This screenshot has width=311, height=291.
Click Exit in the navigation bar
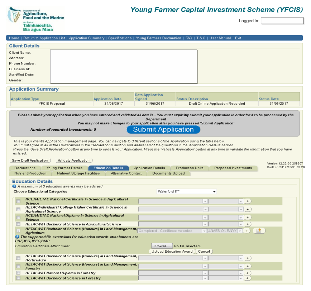[238, 38]
